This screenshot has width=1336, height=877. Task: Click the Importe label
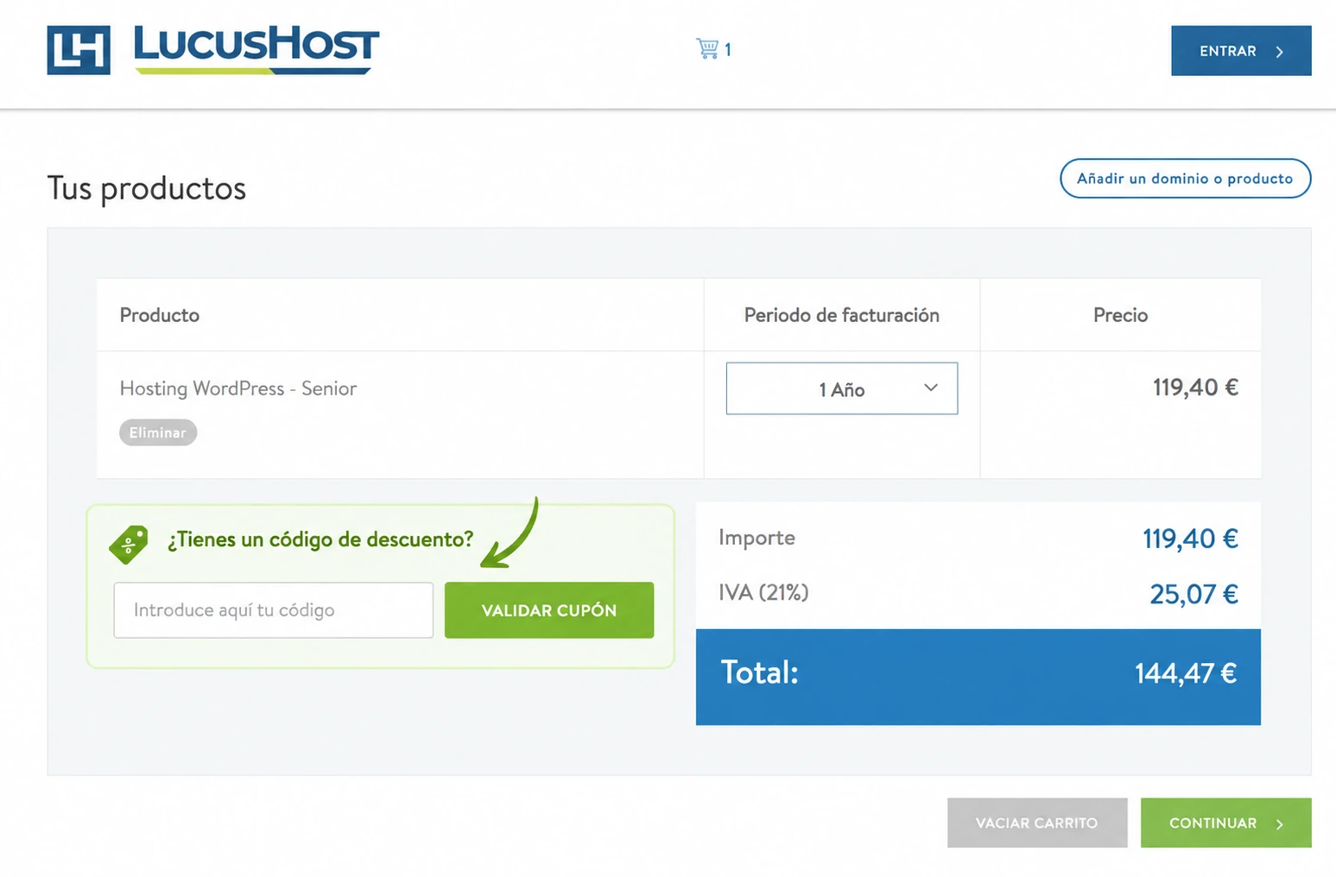(757, 538)
